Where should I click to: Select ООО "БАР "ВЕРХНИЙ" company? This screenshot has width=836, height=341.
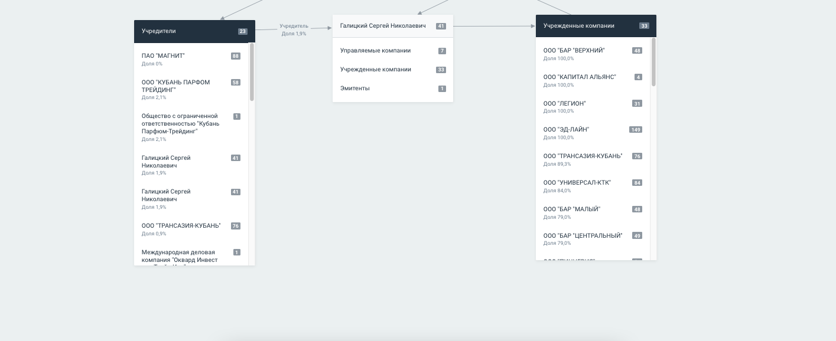(x=574, y=51)
